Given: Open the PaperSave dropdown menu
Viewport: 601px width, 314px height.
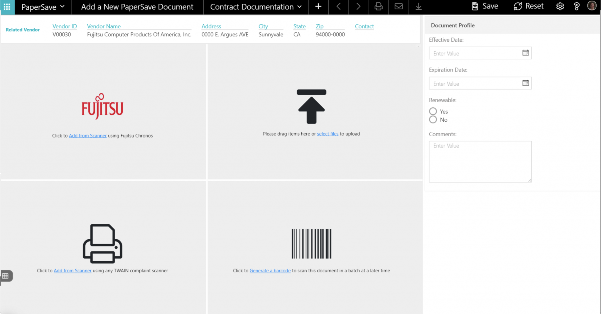Looking at the screenshot, I should (x=43, y=6).
